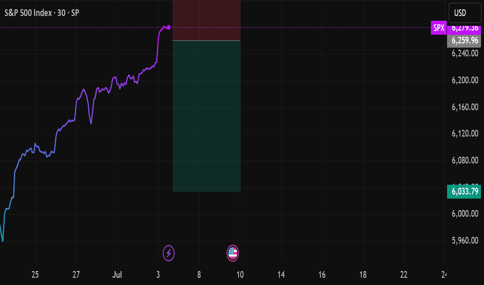Click the 8 date label on time axis
The image size is (484, 285).
pos(199,275)
